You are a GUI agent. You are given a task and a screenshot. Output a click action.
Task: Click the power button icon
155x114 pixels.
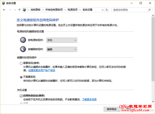pos(23,40)
